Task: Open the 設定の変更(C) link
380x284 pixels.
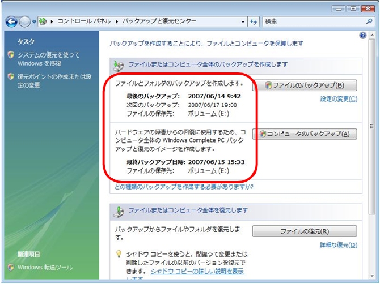Action: (x=339, y=99)
